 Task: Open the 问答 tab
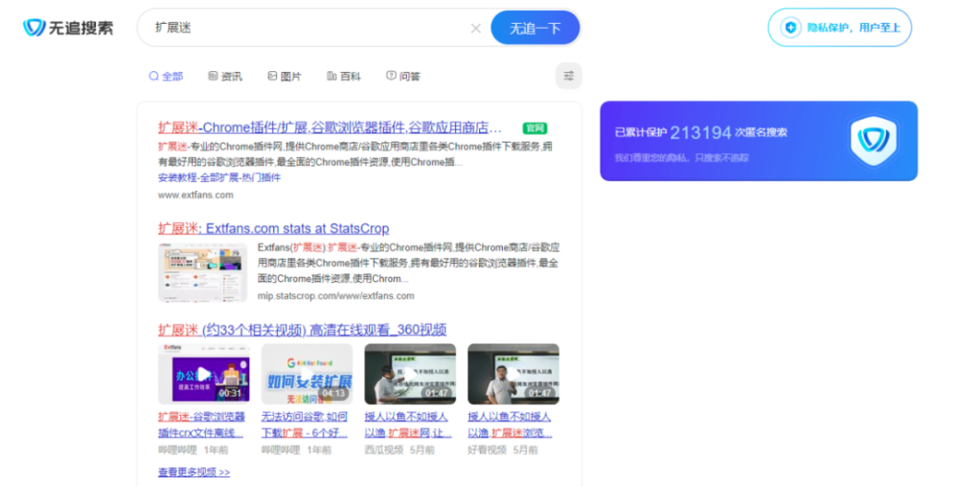(403, 77)
